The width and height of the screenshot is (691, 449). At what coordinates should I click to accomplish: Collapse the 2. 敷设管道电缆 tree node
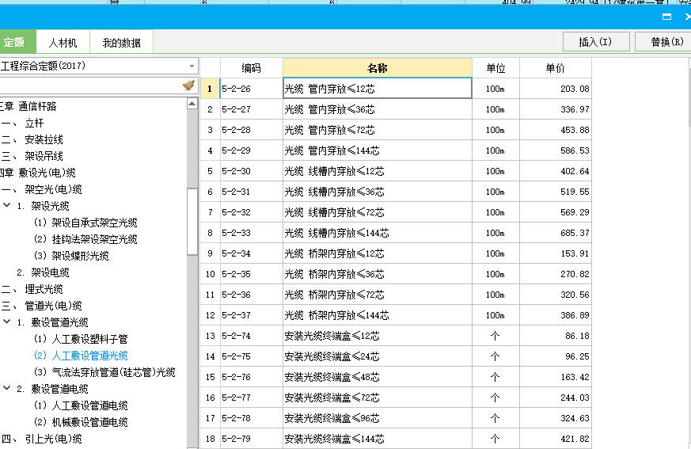(x=6, y=388)
